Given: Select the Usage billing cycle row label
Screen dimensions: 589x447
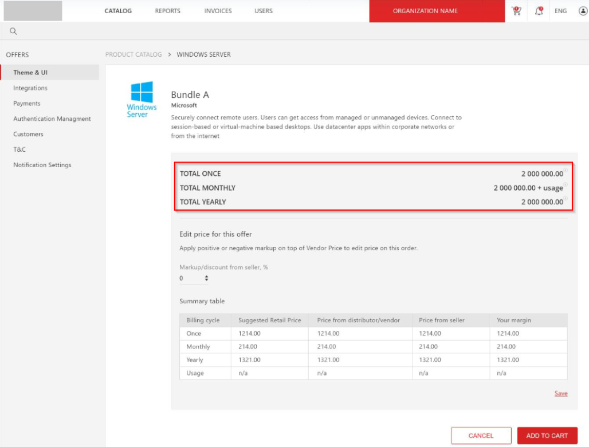Looking at the screenshot, I should point(195,373).
